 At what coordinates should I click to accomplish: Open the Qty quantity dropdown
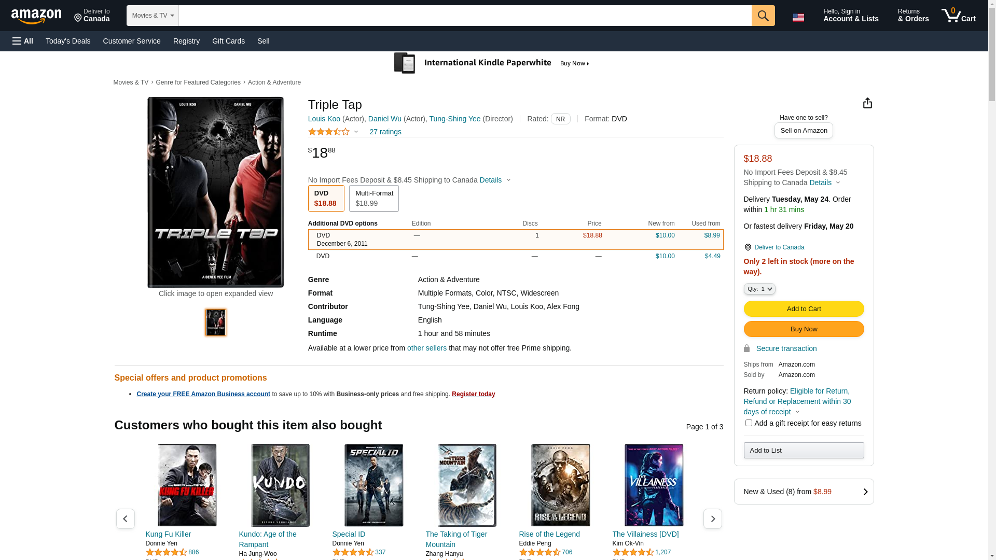coord(759,289)
